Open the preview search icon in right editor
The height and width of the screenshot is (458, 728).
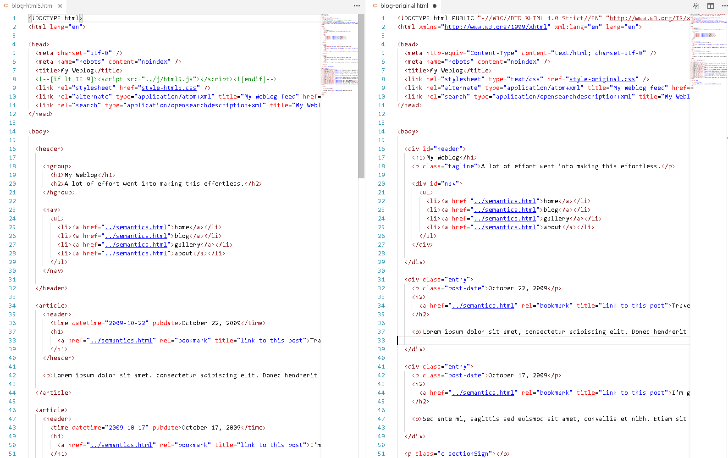click(696, 6)
